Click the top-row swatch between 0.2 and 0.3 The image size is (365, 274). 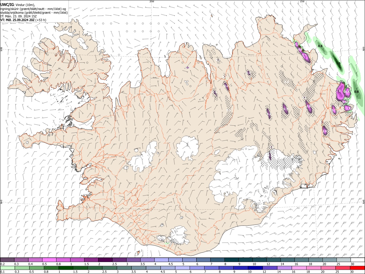point(7,260)
